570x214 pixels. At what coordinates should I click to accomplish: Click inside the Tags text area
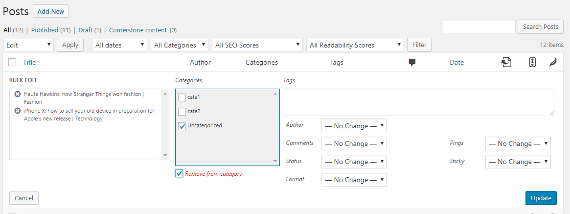click(418, 102)
